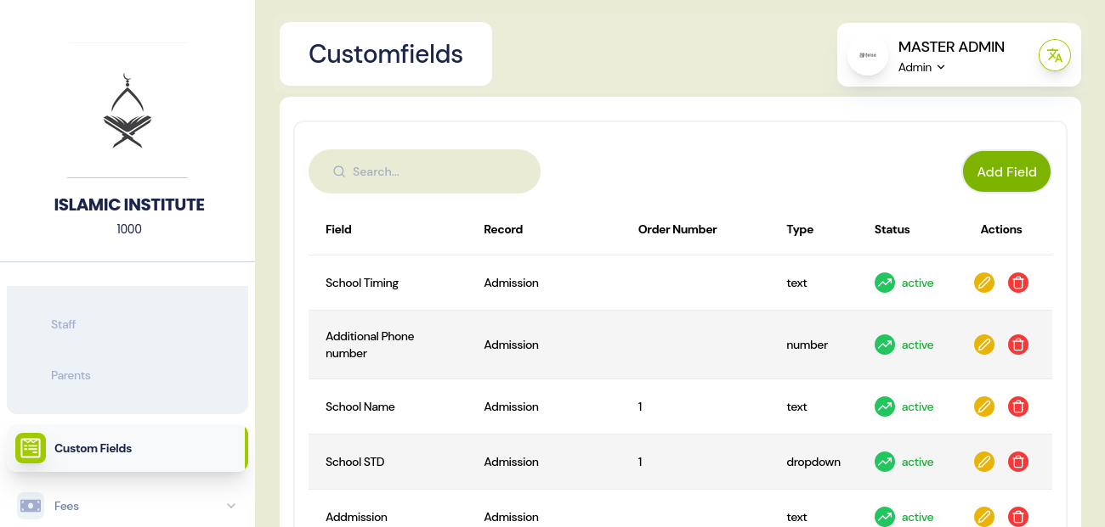Click edit pencil for School Name

tap(983, 406)
